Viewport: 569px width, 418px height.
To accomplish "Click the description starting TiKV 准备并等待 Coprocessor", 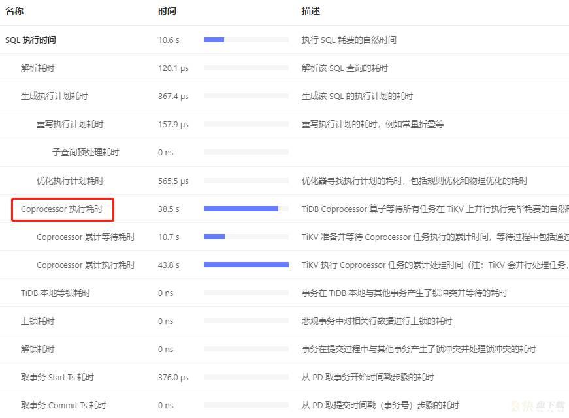I will 435,237.
